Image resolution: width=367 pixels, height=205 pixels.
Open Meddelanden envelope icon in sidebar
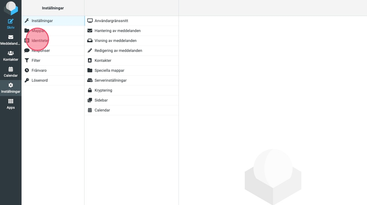point(10,37)
